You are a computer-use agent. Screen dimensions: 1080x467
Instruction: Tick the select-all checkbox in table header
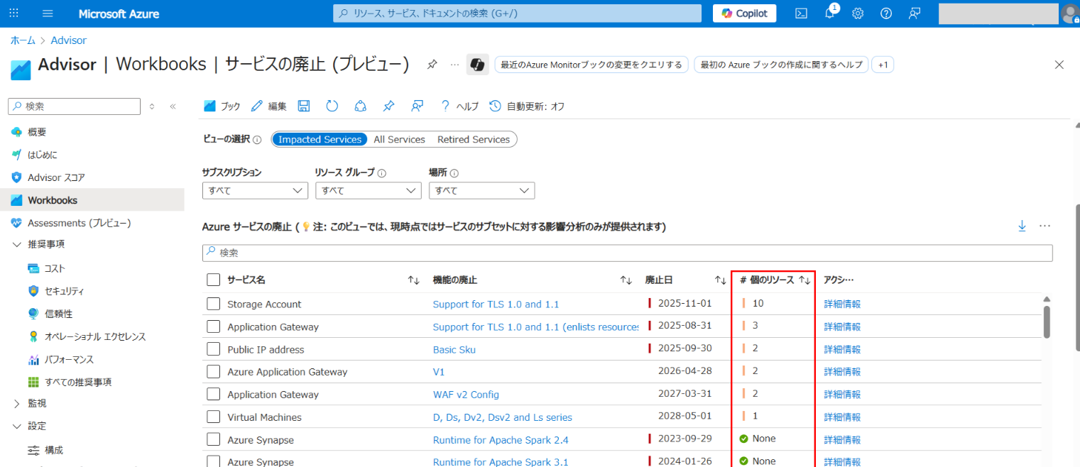213,280
